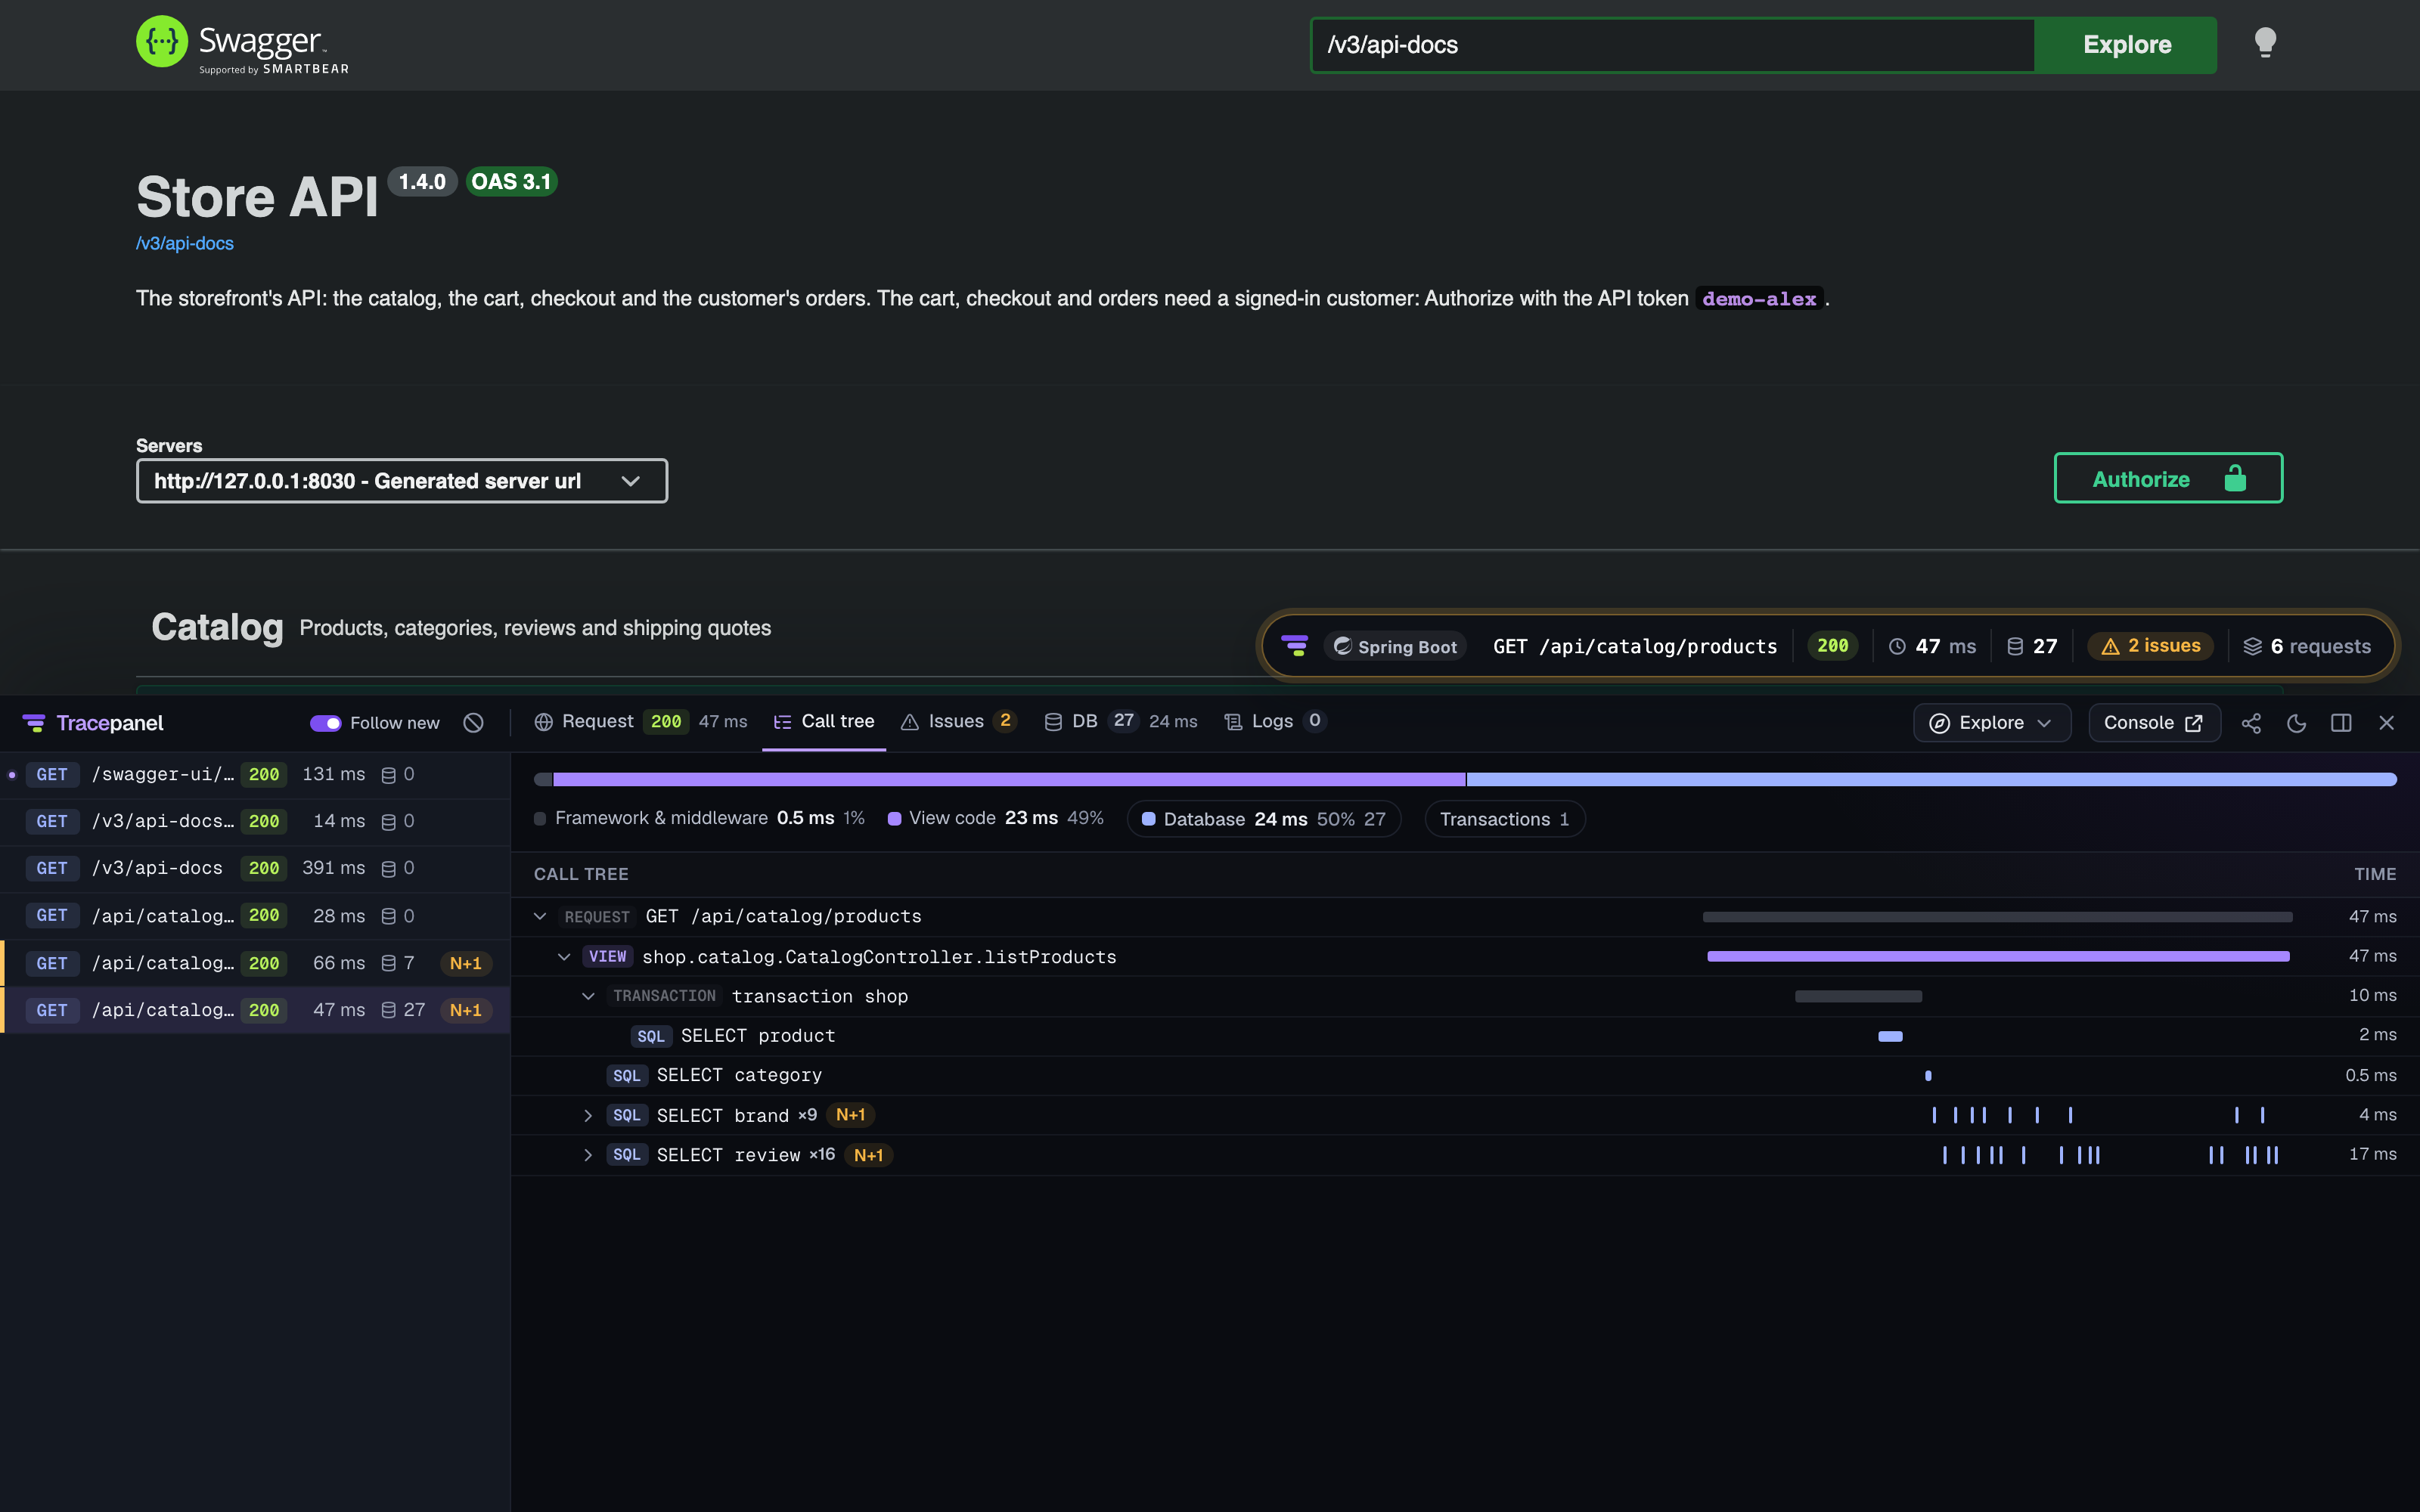
Task: Open the Request tab
Action: pyautogui.click(x=640, y=721)
